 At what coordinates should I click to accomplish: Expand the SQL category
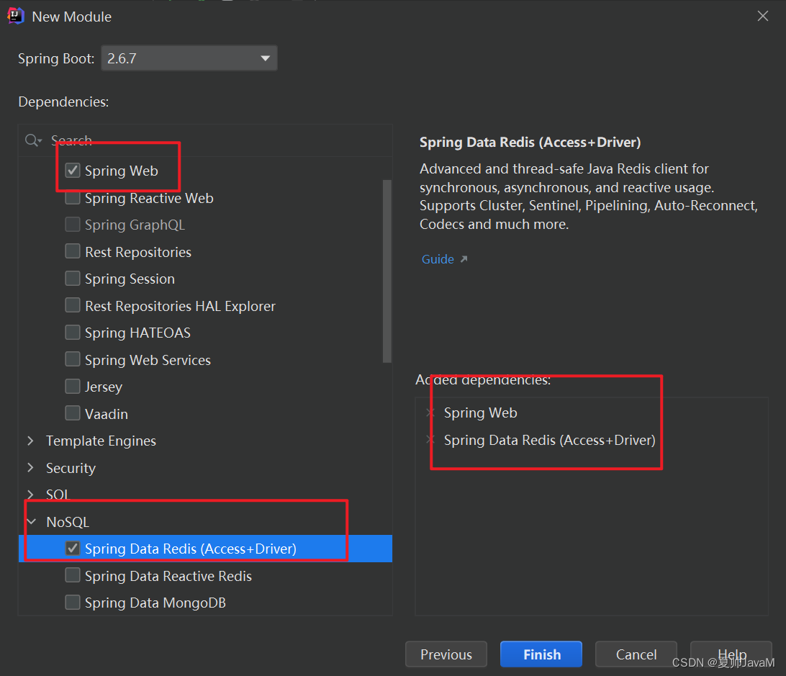tap(30, 495)
